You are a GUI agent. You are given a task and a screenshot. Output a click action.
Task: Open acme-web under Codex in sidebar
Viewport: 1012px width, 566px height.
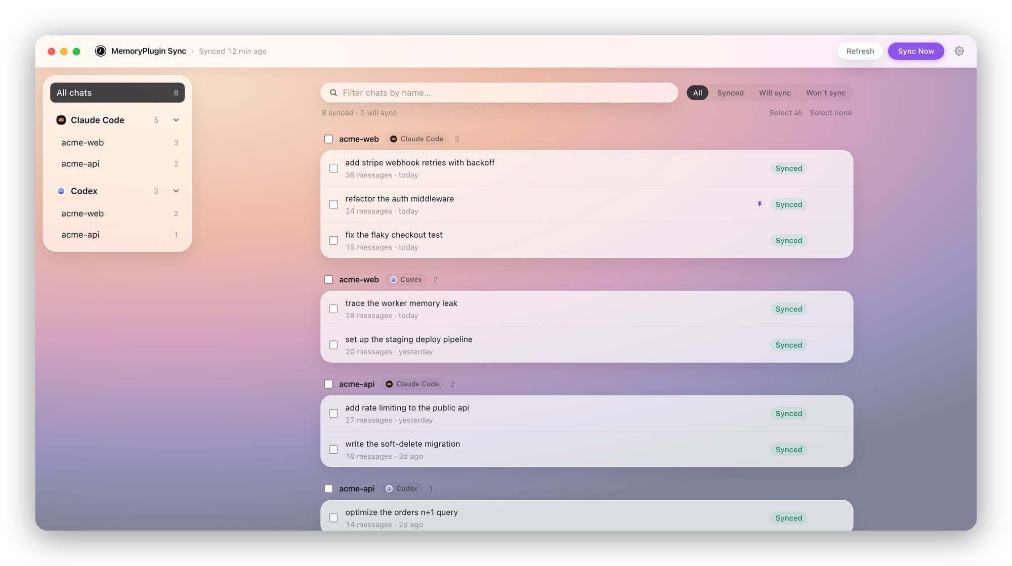click(117, 213)
